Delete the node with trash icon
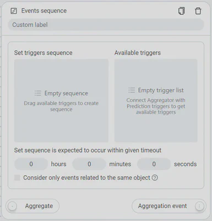Screen dimensions: 212x221 [198, 11]
